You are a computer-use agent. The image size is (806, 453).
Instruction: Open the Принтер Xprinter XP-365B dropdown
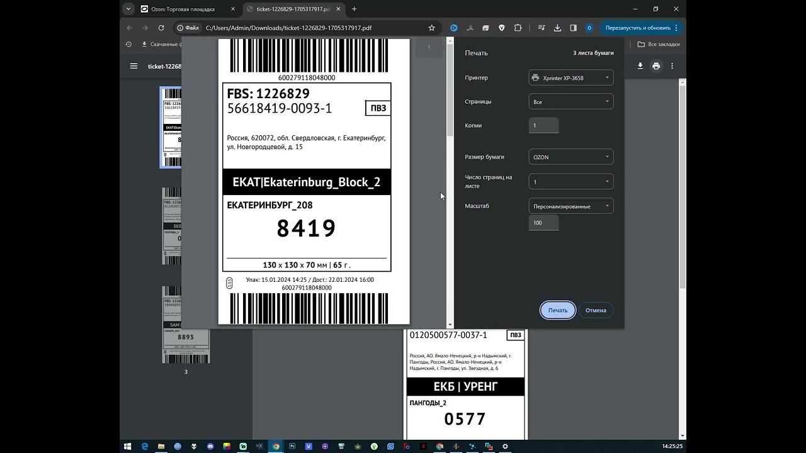[571, 78]
